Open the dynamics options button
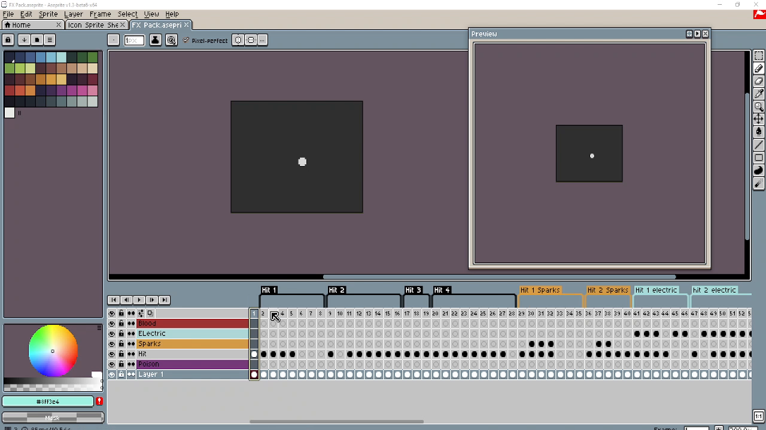The height and width of the screenshot is (430, 766). (171, 40)
